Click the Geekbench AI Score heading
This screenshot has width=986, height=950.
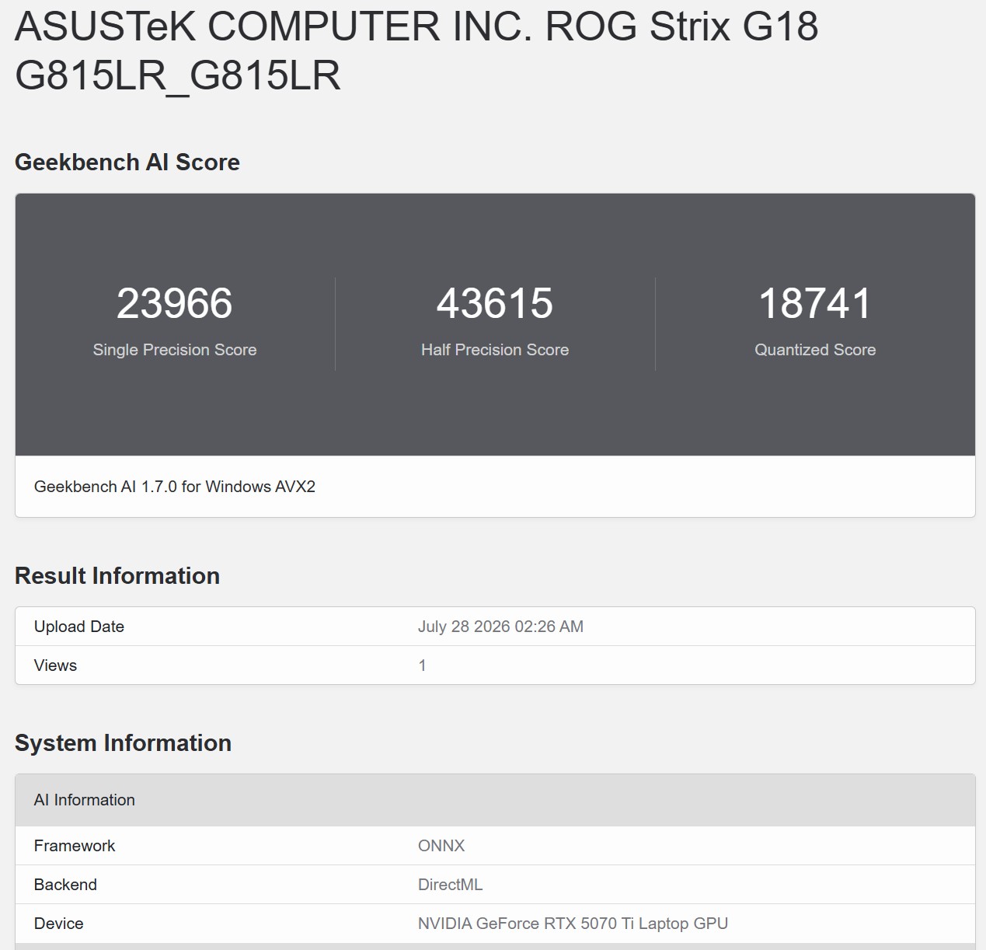click(127, 162)
